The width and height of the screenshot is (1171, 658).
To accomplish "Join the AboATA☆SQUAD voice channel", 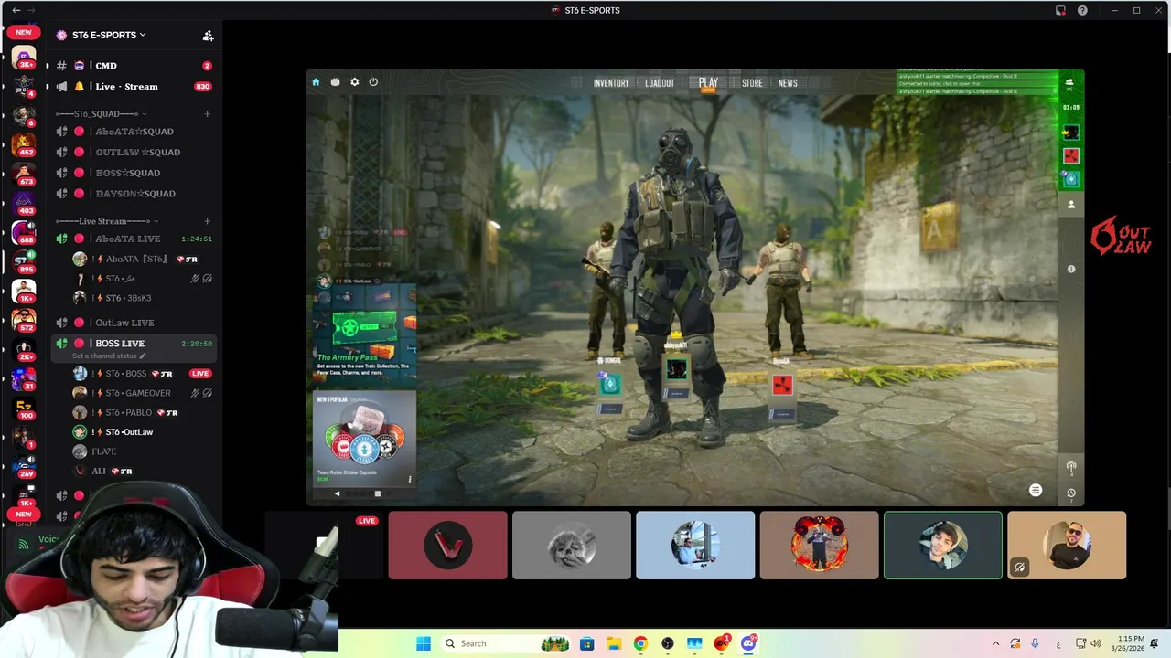I will point(133,132).
